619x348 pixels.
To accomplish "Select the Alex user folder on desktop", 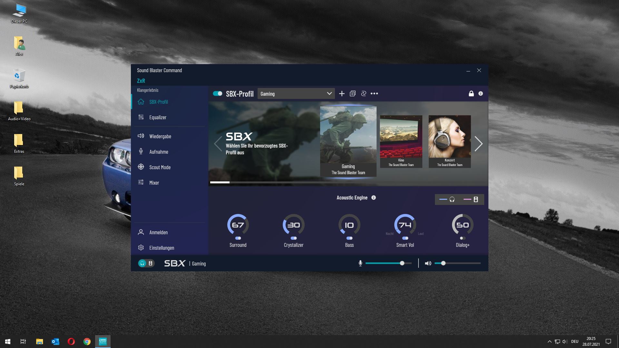I will 19,46.
